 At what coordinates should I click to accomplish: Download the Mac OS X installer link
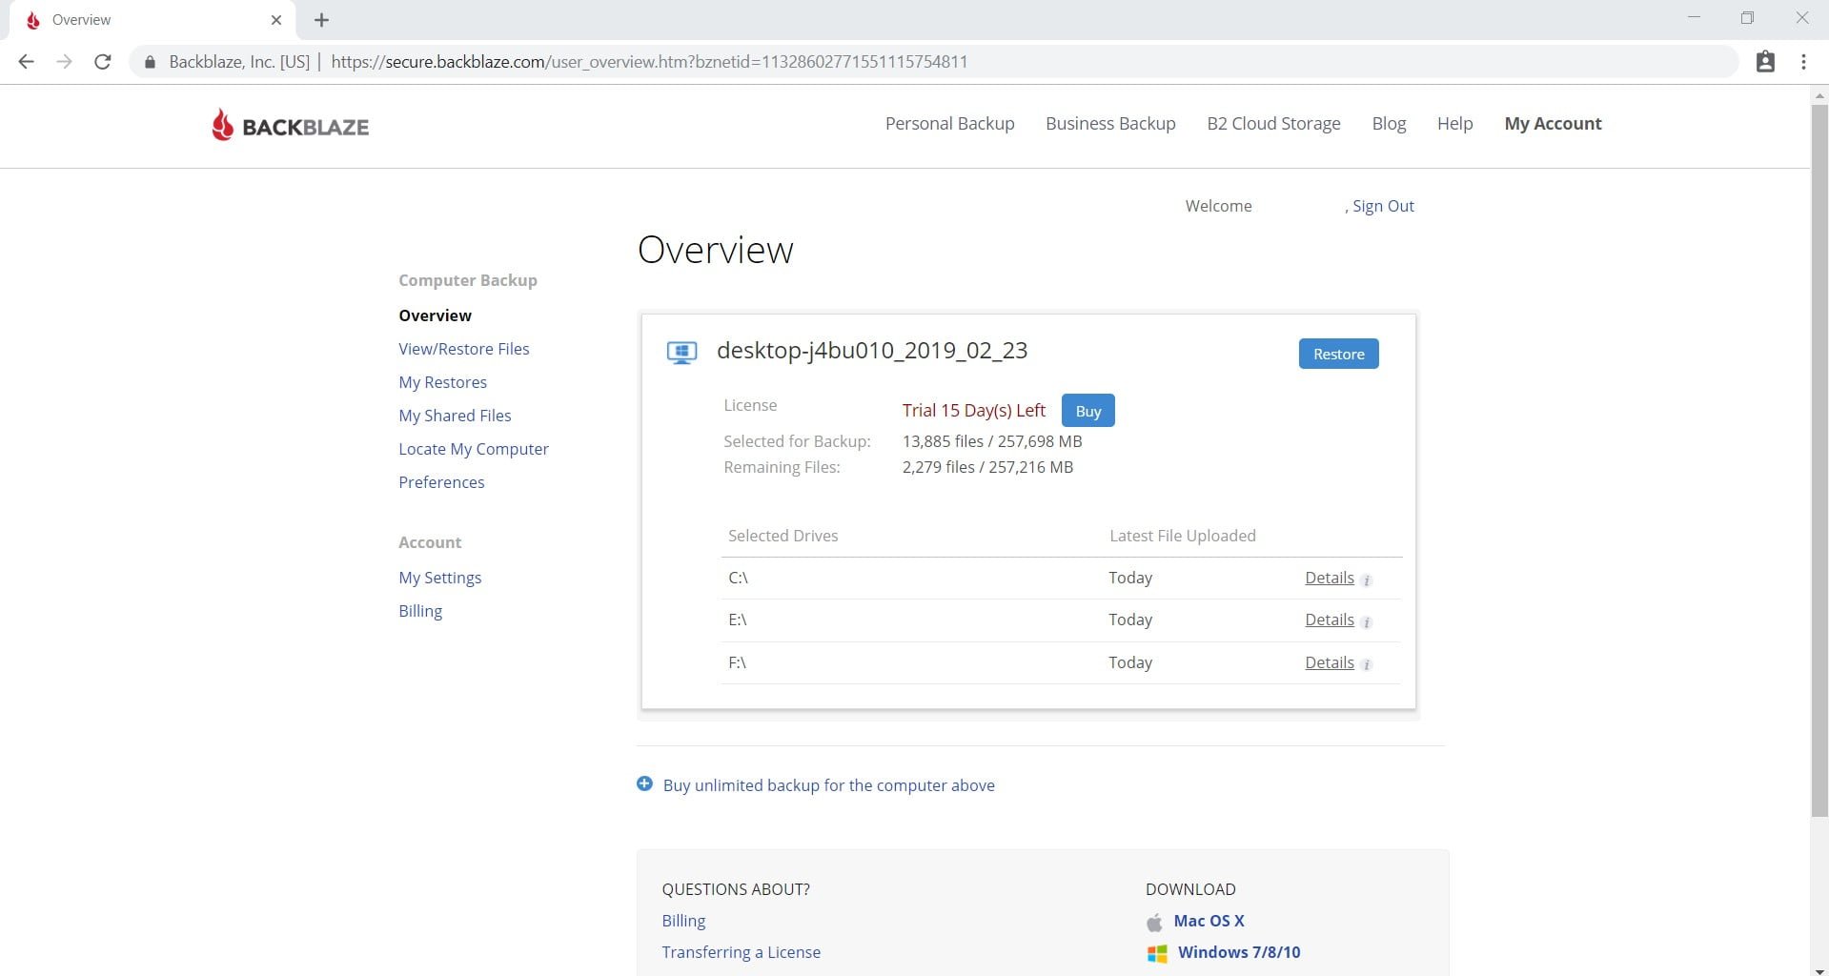pyautogui.click(x=1209, y=921)
